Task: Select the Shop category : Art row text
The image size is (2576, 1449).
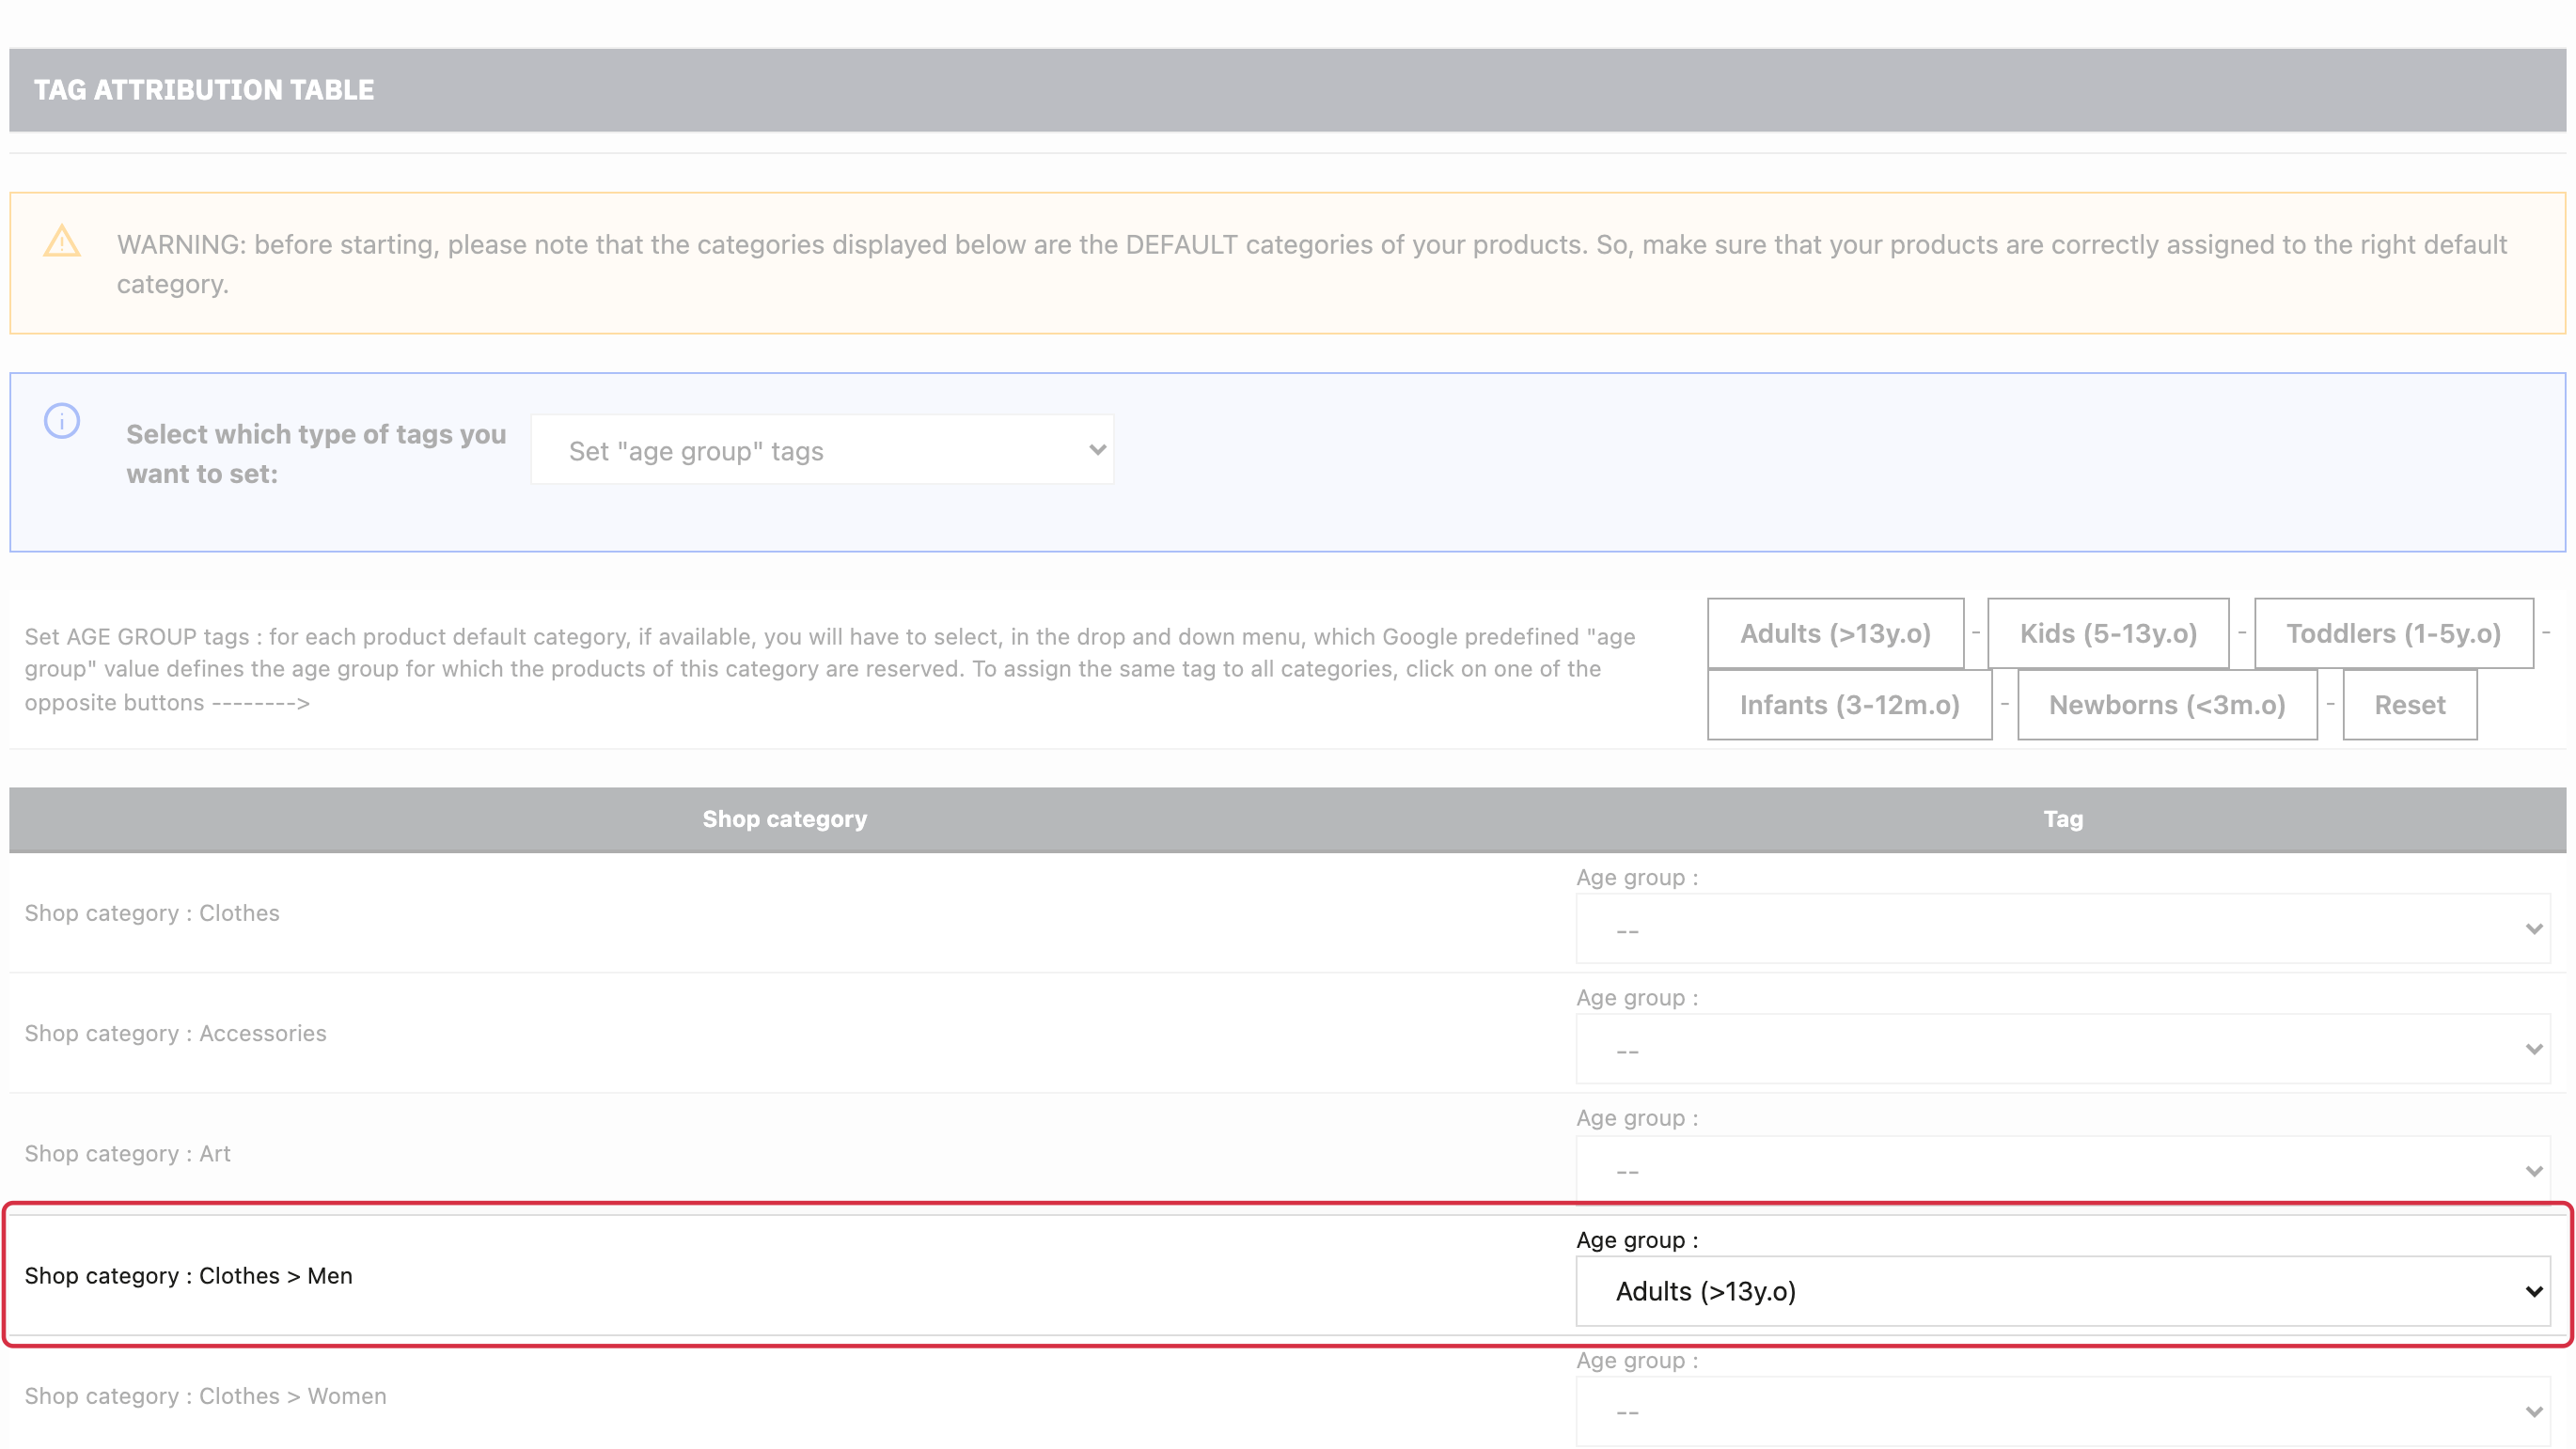Action: tap(128, 1153)
